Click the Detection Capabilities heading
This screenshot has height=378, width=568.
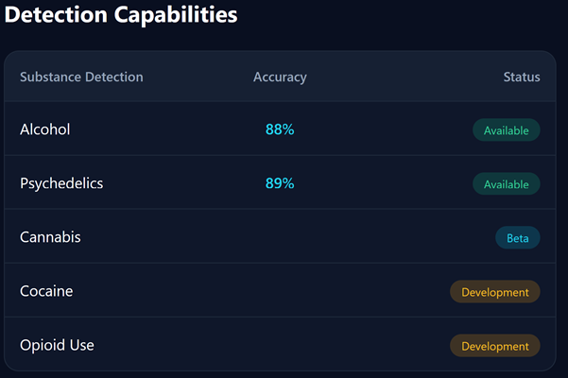point(121,15)
